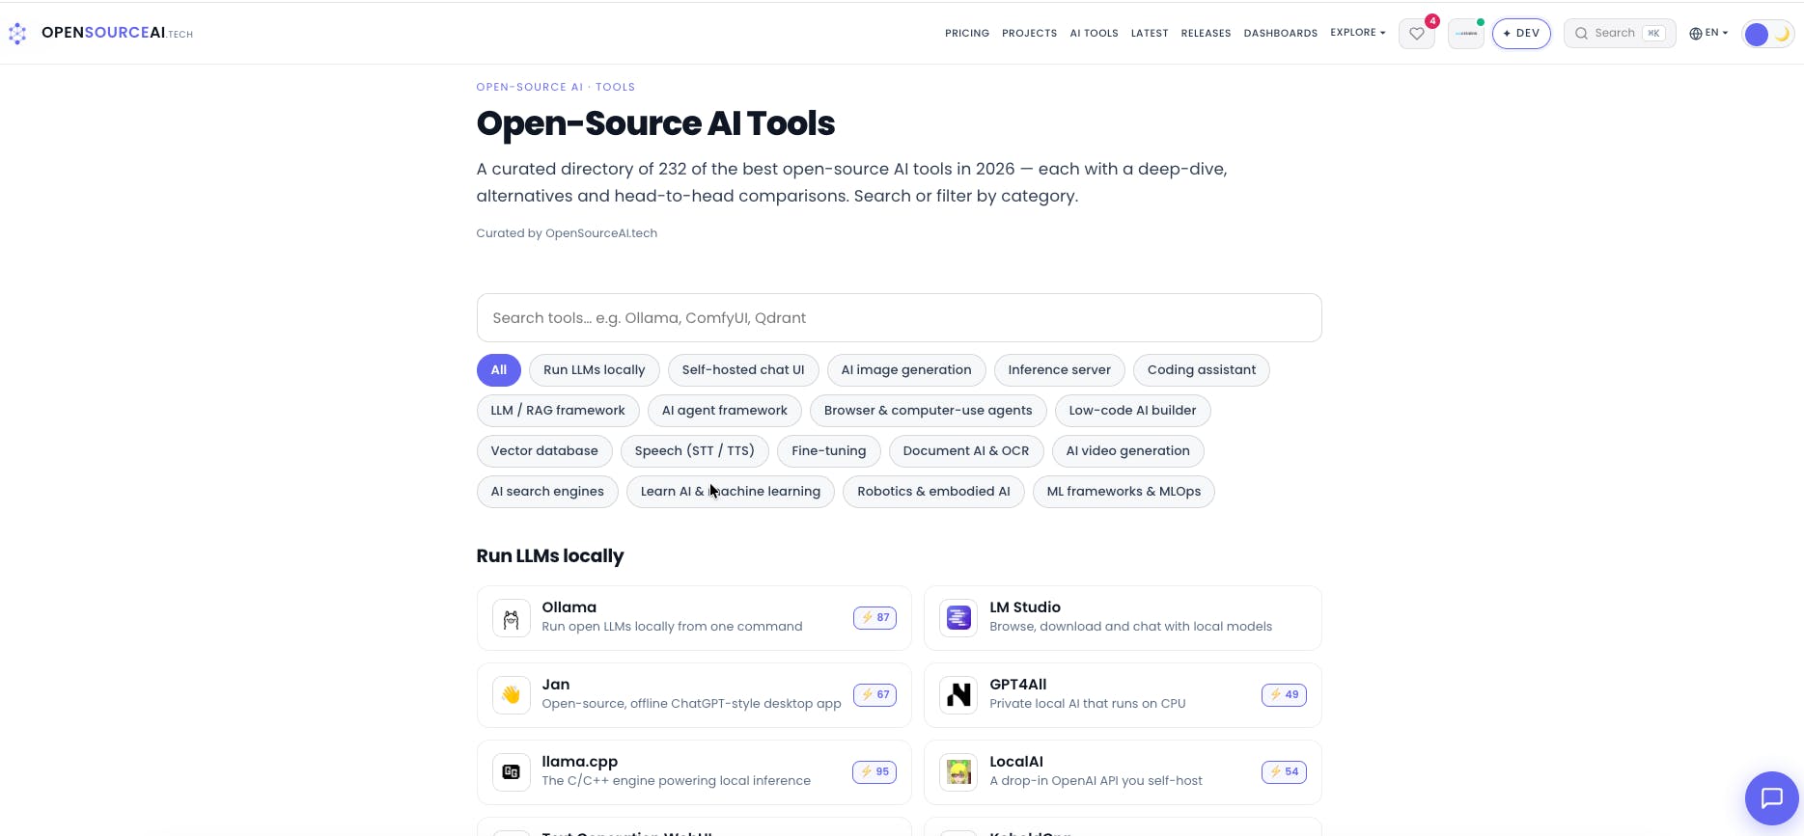Click the LM Studio logo icon

pyautogui.click(x=958, y=618)
